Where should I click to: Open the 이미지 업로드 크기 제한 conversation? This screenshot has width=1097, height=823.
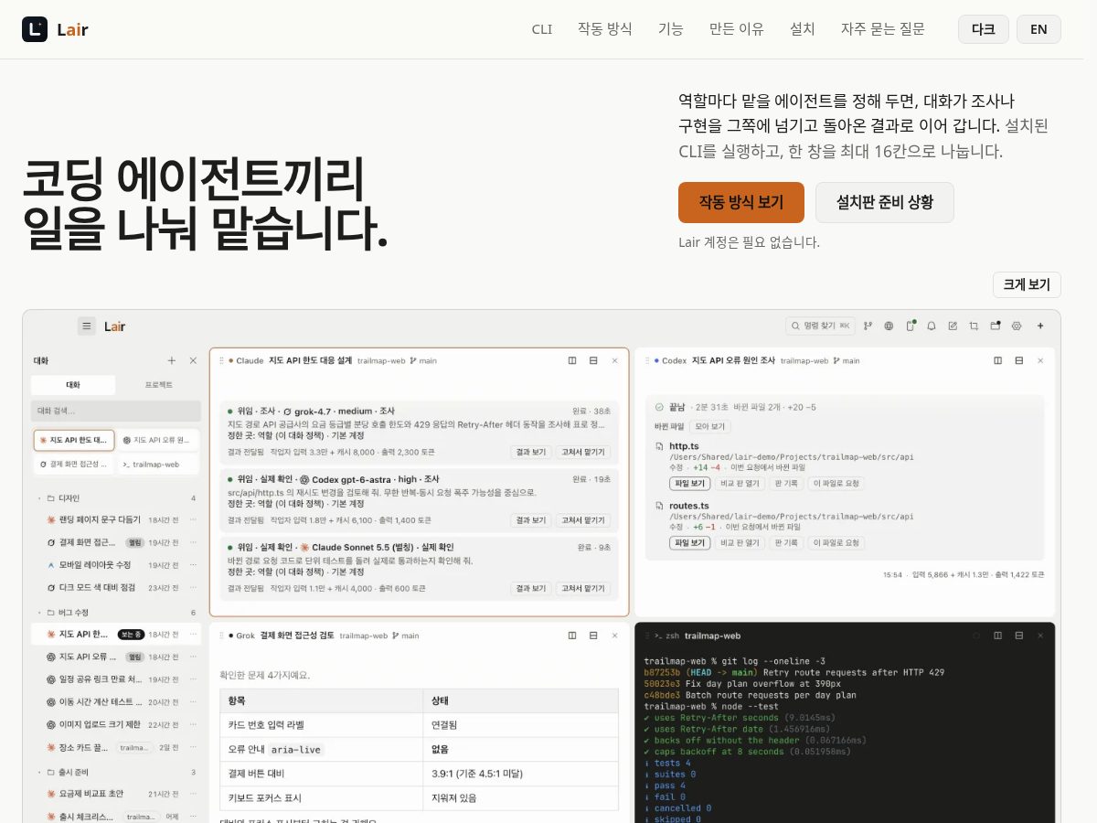coord(116,724)
